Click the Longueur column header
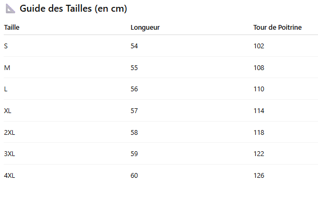318x198 pixels. tap(145, 28)
